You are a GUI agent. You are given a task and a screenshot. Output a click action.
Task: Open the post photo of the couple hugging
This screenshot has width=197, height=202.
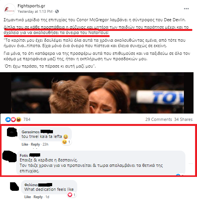tap(97, 93)
